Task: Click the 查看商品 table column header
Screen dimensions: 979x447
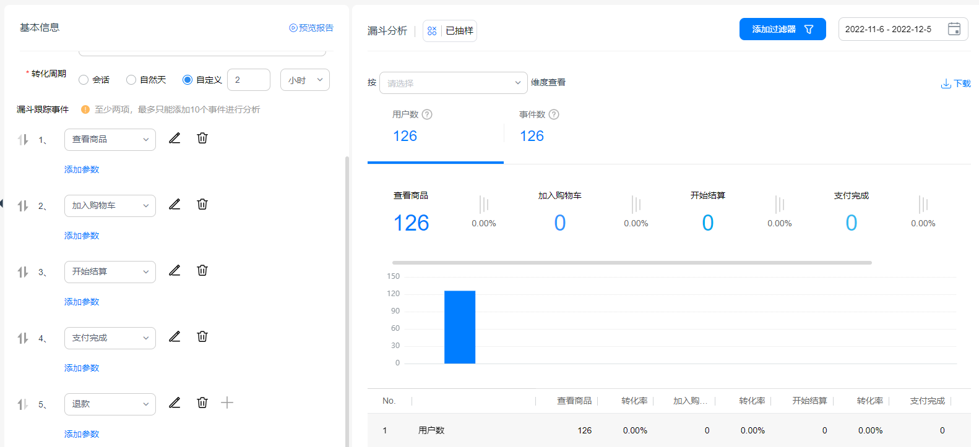Action: tap(574, 401)
